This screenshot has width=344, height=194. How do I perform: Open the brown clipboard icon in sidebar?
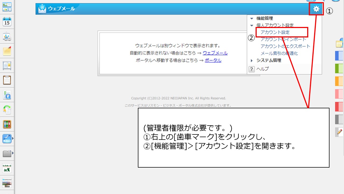[7, 80]
